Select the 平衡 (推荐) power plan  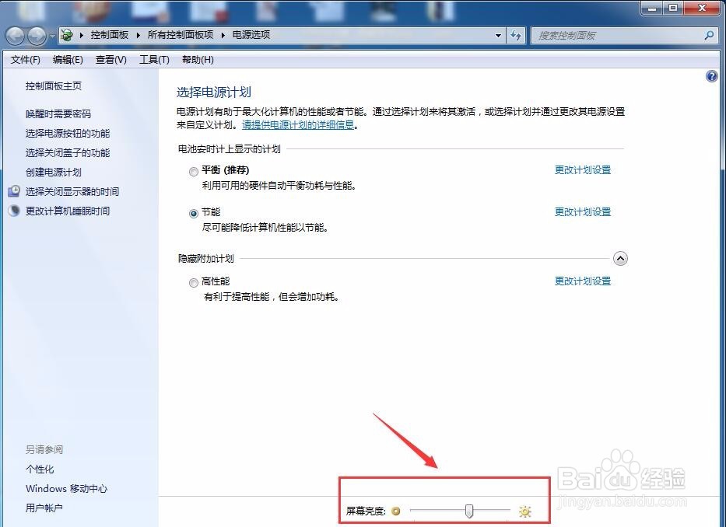tap(193, 172)
